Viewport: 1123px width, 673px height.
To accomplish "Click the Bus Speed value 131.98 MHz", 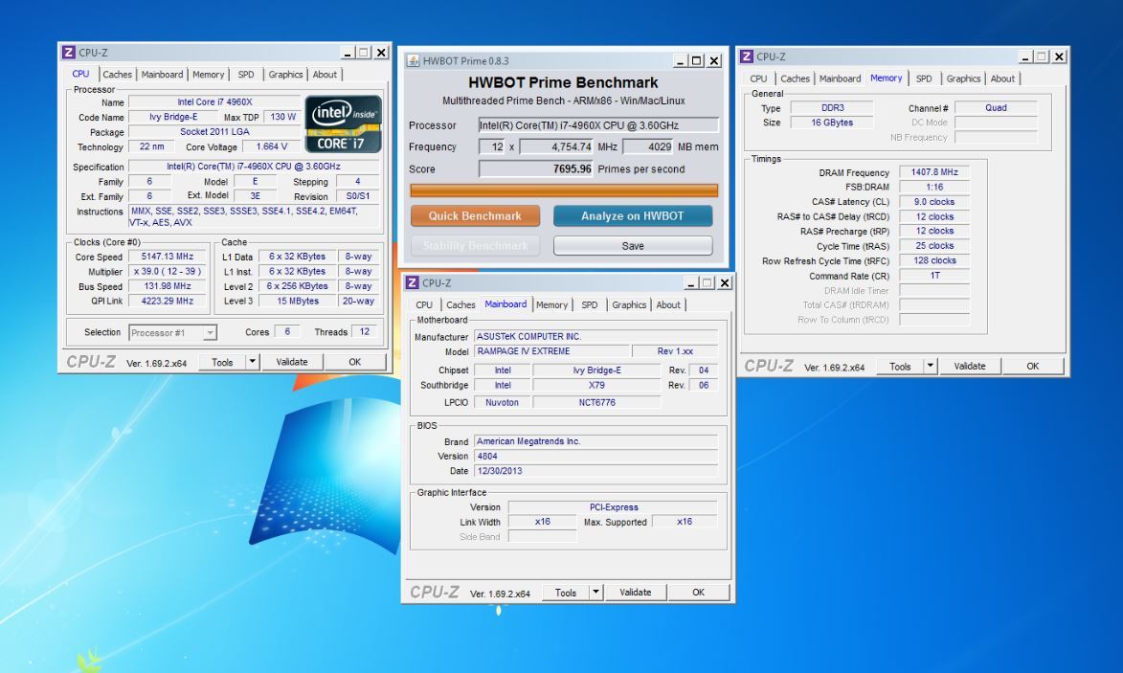I will click(168, 285).
